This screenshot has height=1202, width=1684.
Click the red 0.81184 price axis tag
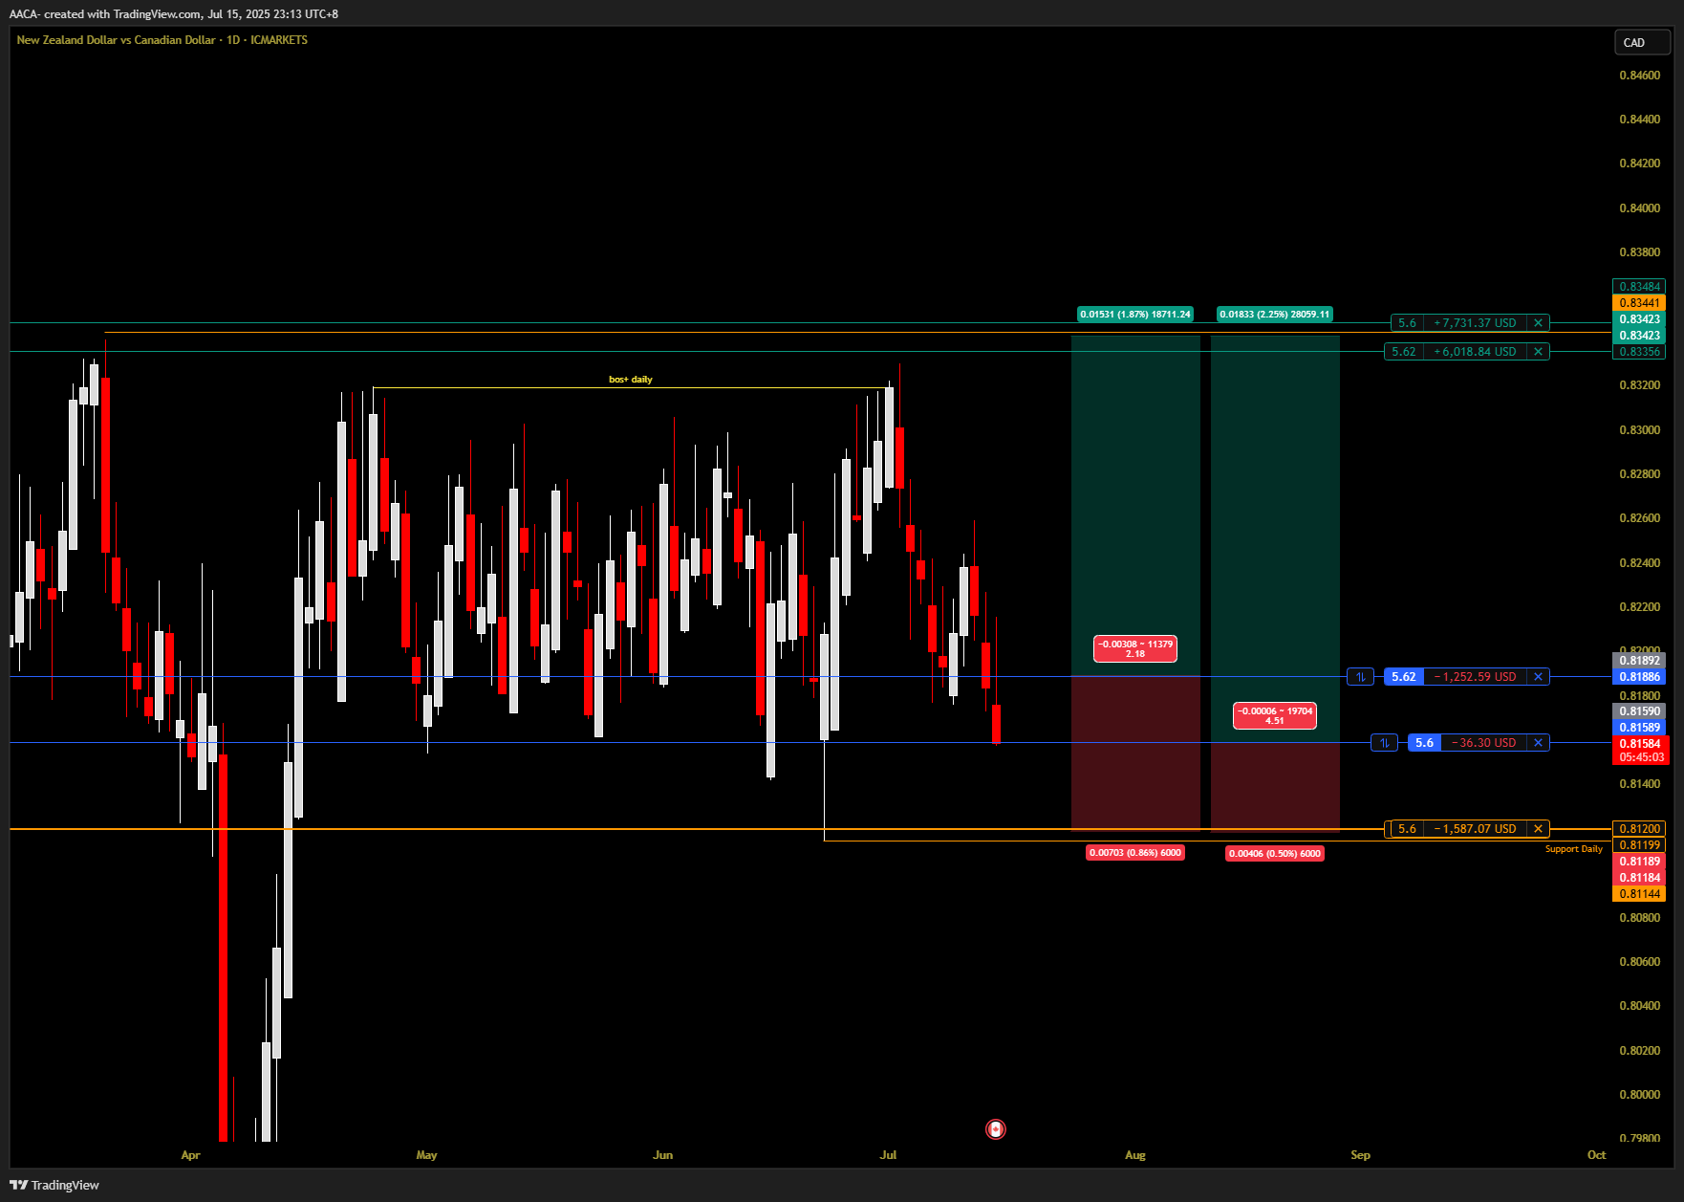point(1639,878)
